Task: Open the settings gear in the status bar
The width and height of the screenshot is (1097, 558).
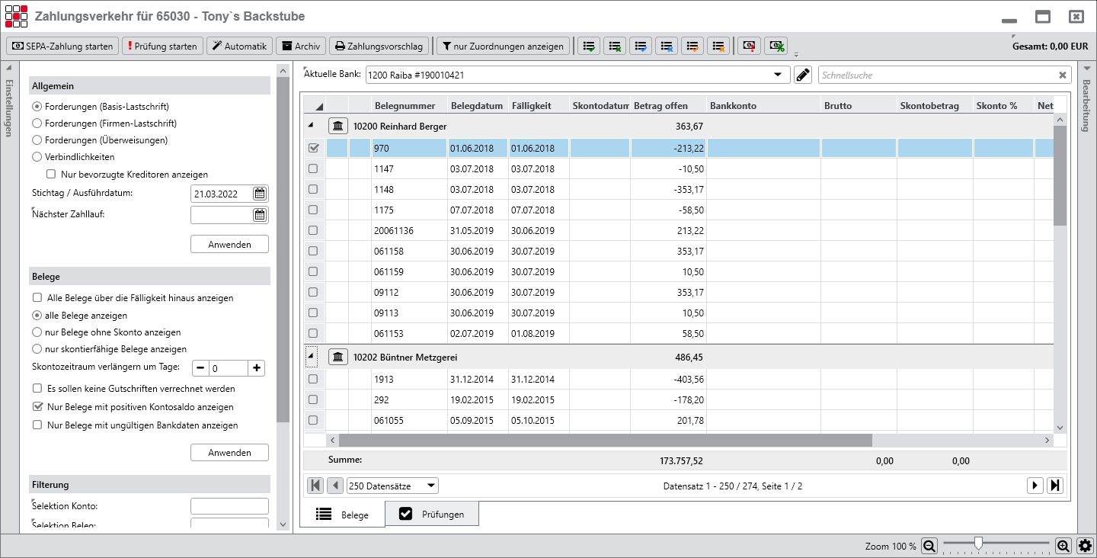Action: pos(1084,545)
